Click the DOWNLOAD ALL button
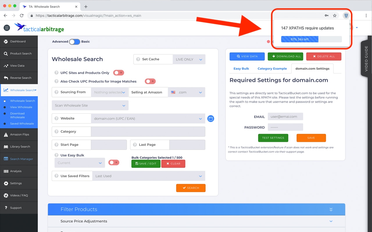372x232 pixels. [x=285, y=57]
